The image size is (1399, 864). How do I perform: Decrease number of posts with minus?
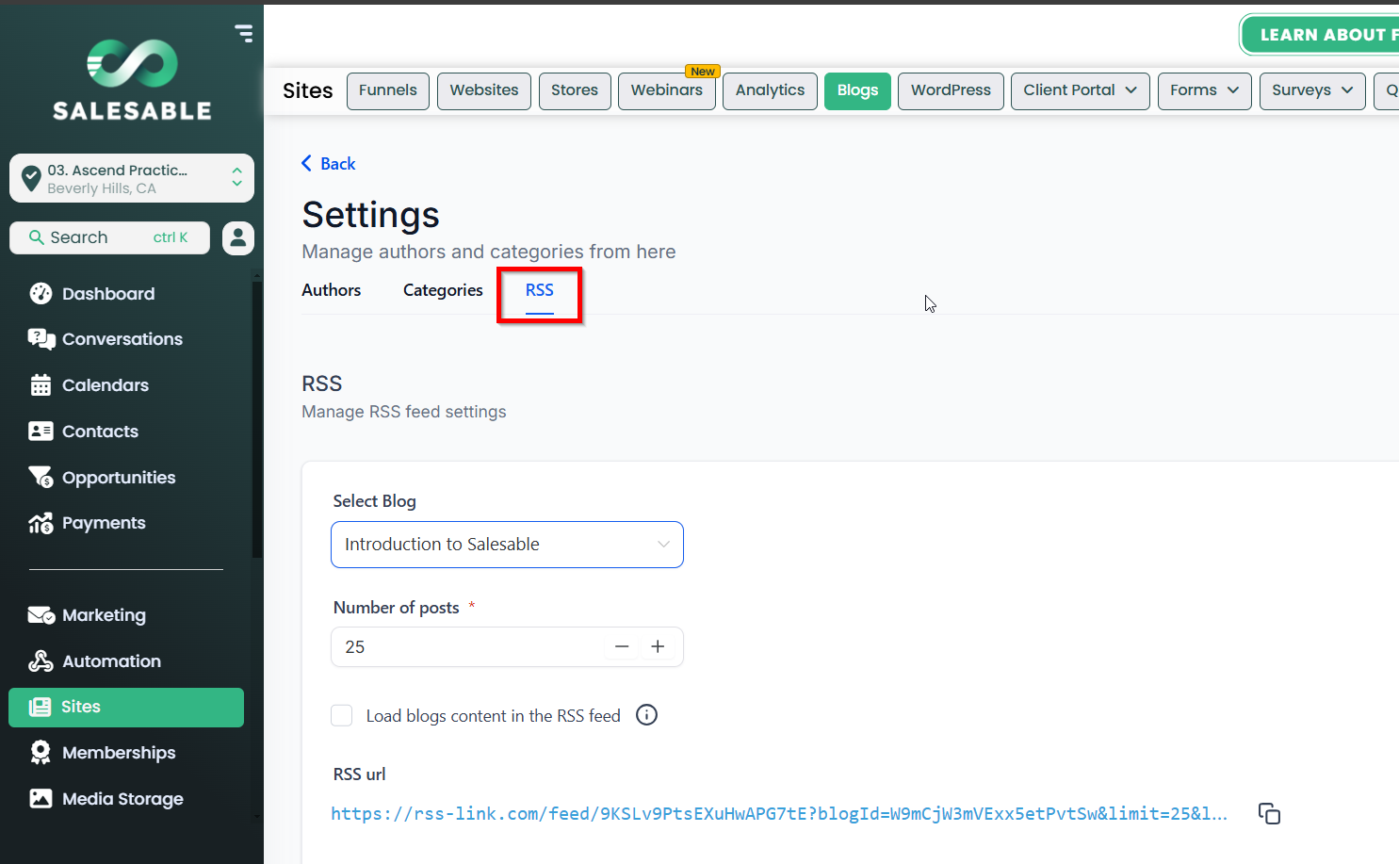click(x=622, y=646)
